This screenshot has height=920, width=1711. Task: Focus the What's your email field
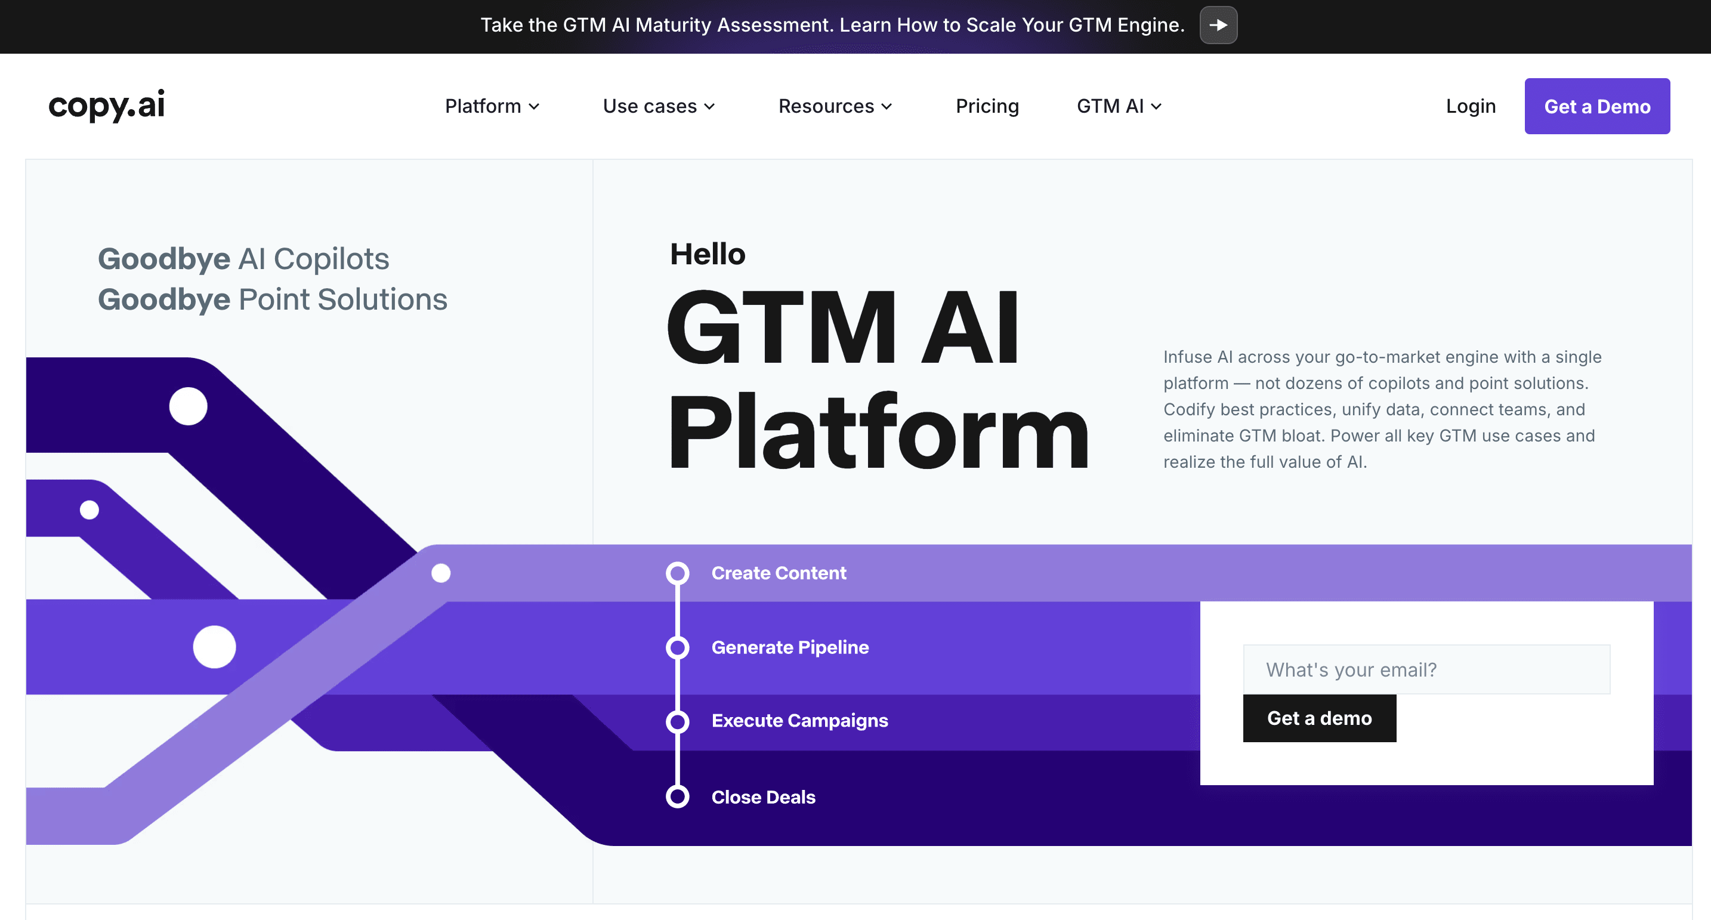coord(1426,669)
